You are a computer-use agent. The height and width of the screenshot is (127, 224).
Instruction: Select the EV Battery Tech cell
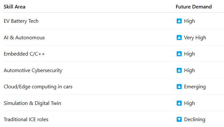click(x=21, y=21)
